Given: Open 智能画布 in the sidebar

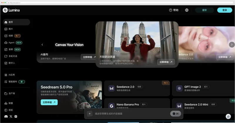Looking at the screenshot, I should (14, 82).
